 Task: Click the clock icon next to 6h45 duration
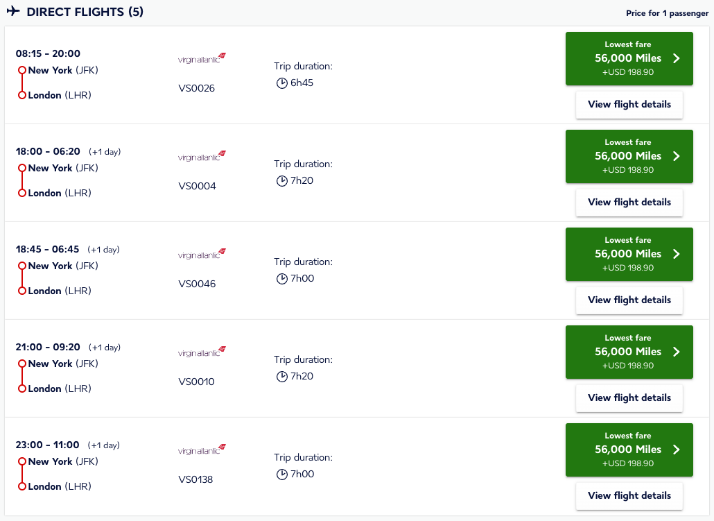281,82
